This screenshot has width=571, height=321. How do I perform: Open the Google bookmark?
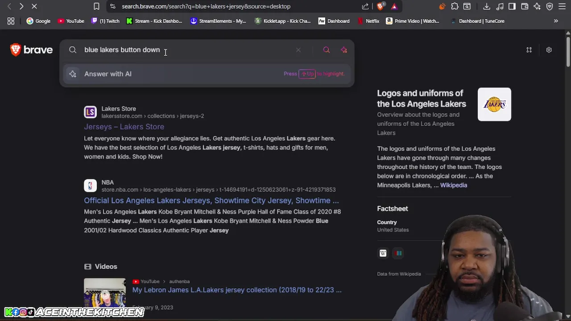pyautogui.click(x=38, y=21)
